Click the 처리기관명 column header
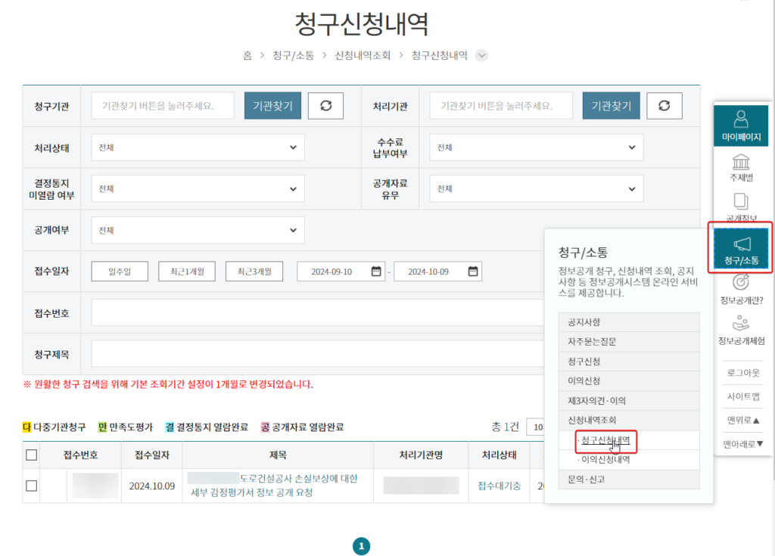775x556 pixels. point(421,455)
